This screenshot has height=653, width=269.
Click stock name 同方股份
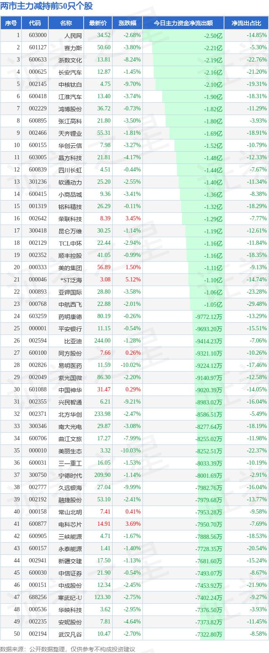(70, 353)
